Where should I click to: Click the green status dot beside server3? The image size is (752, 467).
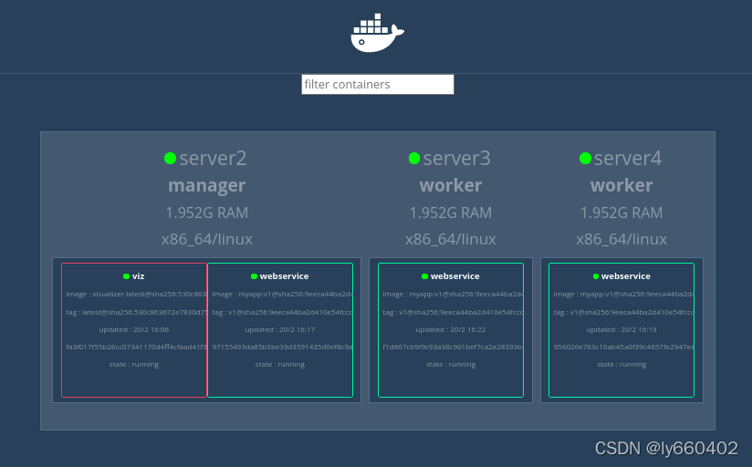tap(414, 158)
